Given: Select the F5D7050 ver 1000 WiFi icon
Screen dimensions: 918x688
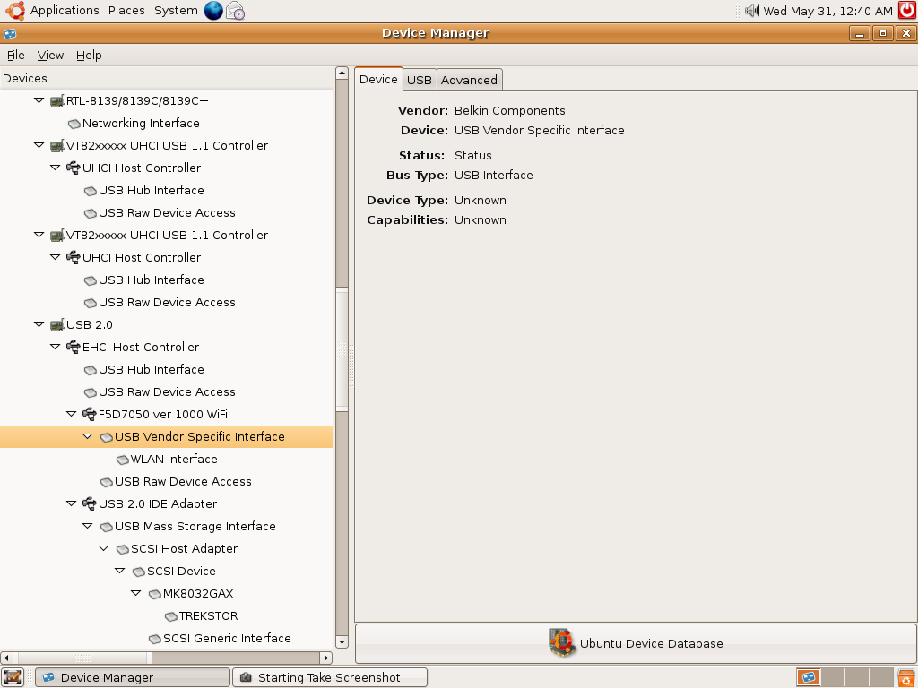Looking at the screenshot, I should click(89, 414).
